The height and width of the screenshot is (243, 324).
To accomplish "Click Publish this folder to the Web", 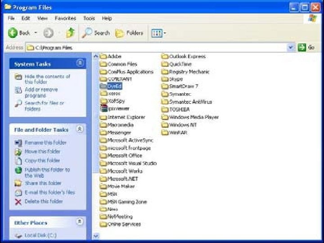I will tap(47, 172).
